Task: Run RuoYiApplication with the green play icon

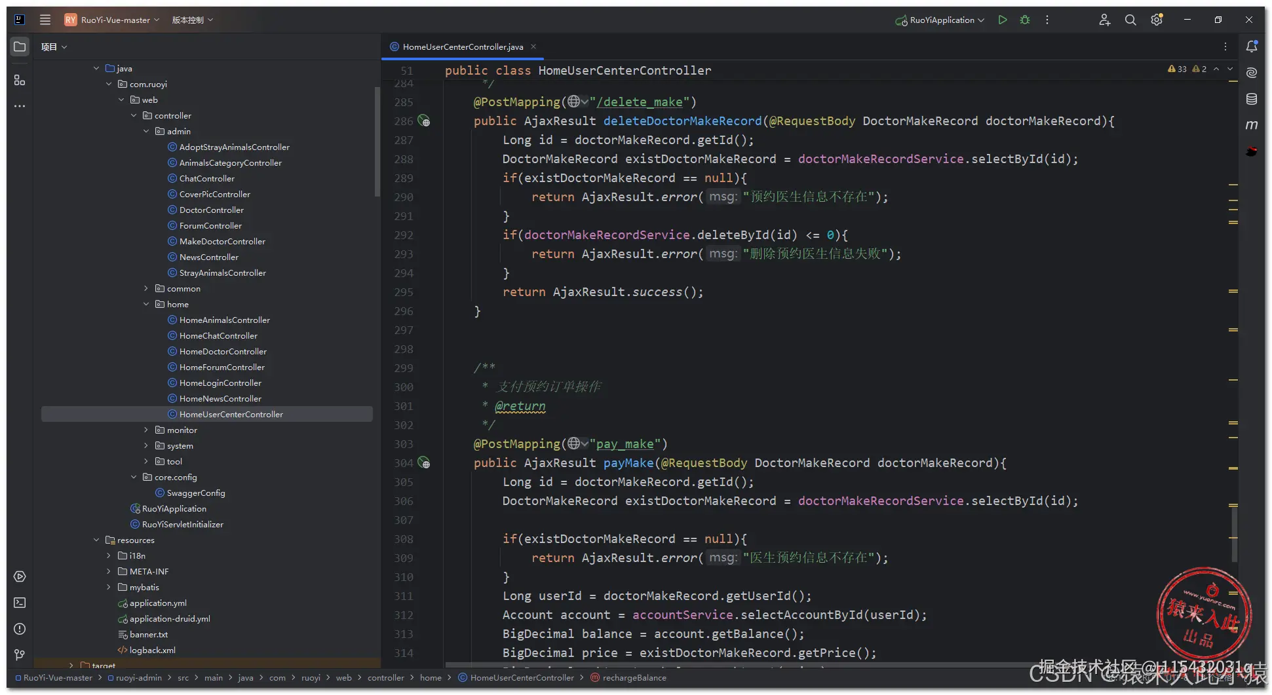Action: click(x=1002, y=20)
